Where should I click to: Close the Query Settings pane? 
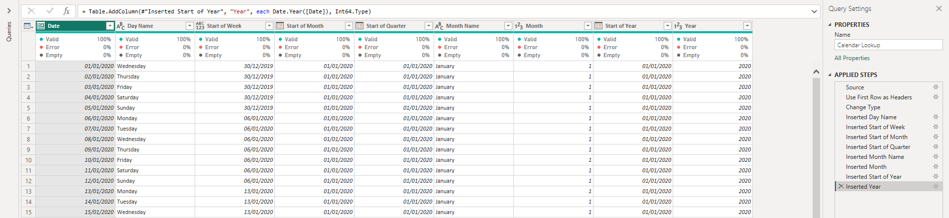coord(939,8)
